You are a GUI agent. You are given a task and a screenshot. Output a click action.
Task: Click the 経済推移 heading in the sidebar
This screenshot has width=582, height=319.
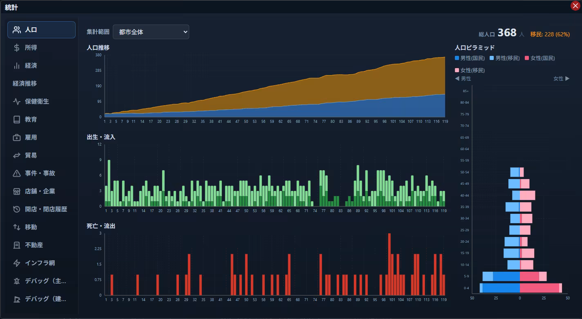[25, 84]
